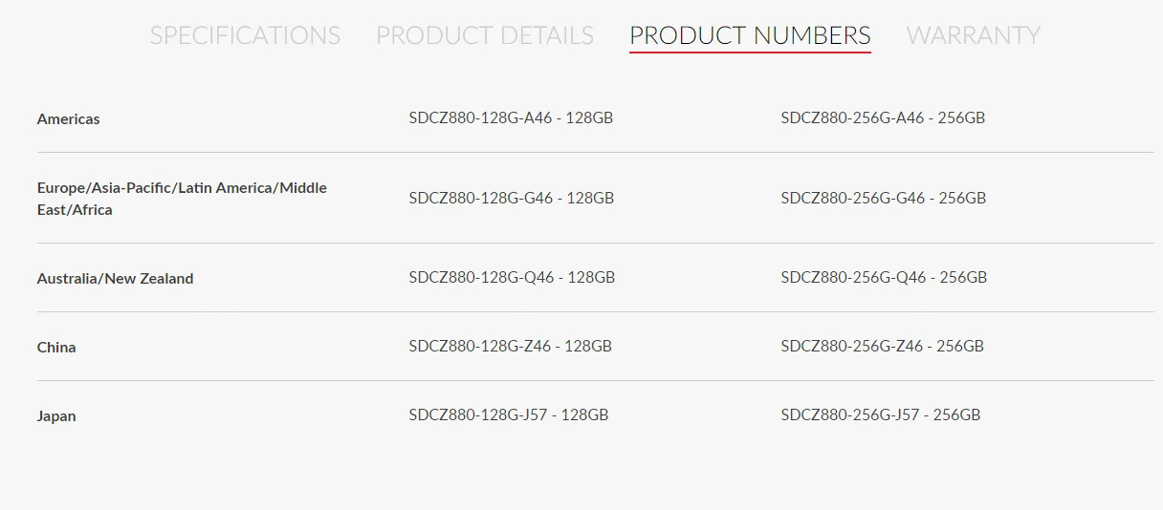Select the SDCZ880-256G-Q46 product number

click(884, 278)
